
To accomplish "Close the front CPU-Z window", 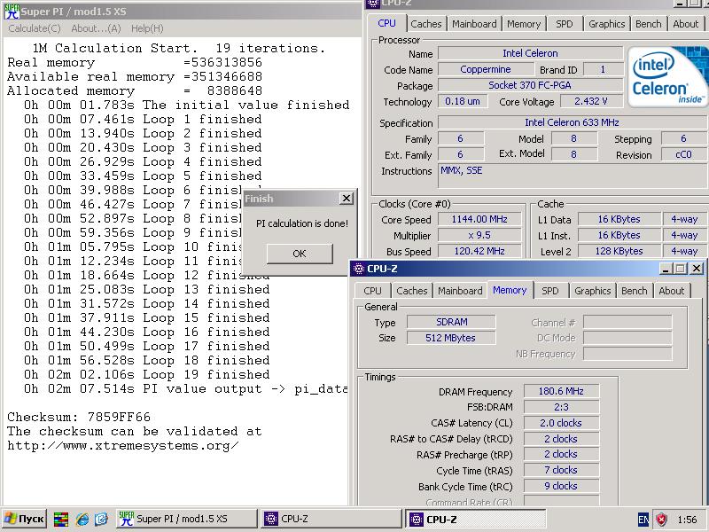I will pyautogui.click(x=697, y=269).
